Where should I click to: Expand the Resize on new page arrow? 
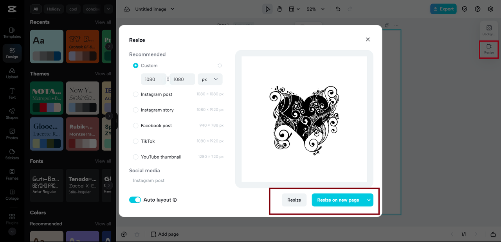point(369,200)
